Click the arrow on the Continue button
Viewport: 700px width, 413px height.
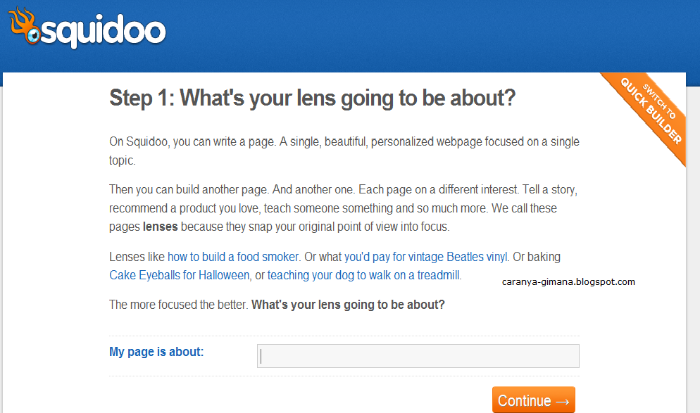(x=562, y=401)
